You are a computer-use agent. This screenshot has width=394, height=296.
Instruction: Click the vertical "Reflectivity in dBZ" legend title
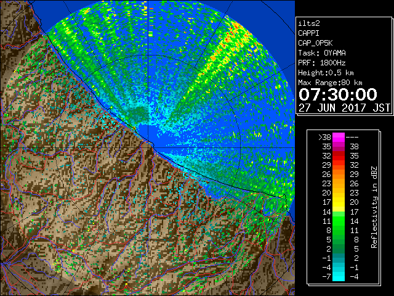(x=374, y=207)
